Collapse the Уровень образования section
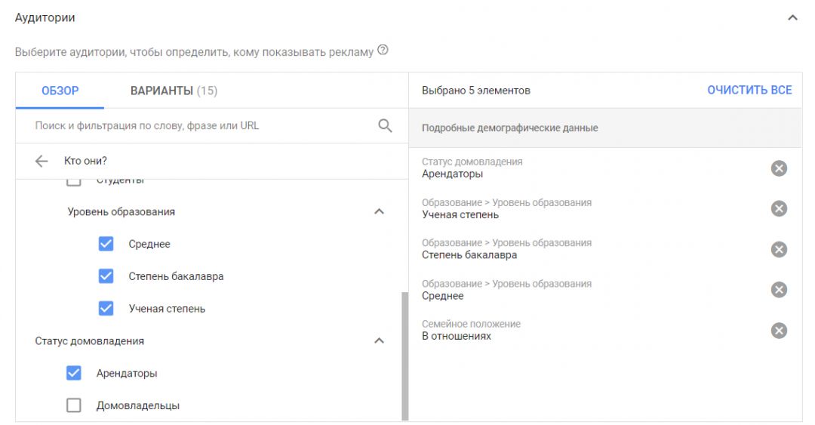This screenshot has height=425, width=815. [380, 211]
